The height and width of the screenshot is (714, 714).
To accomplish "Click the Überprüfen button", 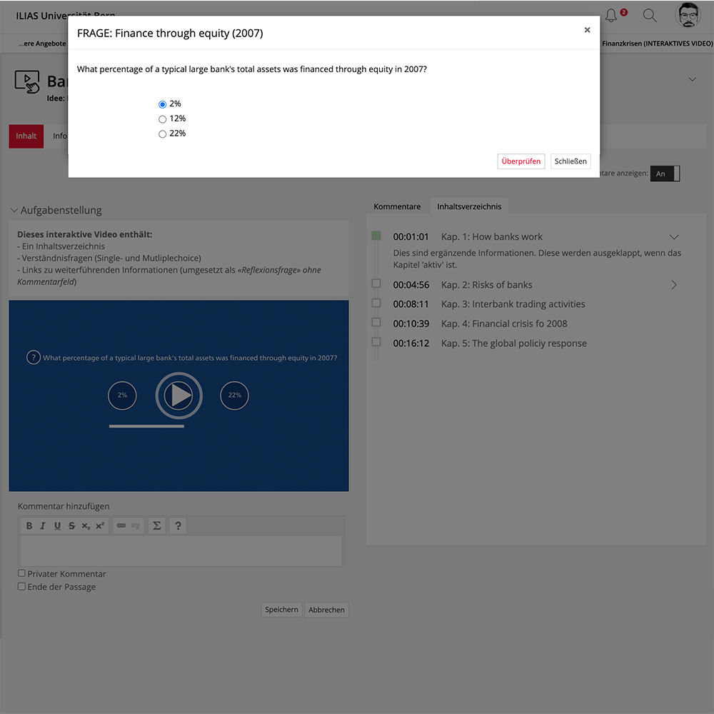I will pyautogui.click(x=521, y=161).
